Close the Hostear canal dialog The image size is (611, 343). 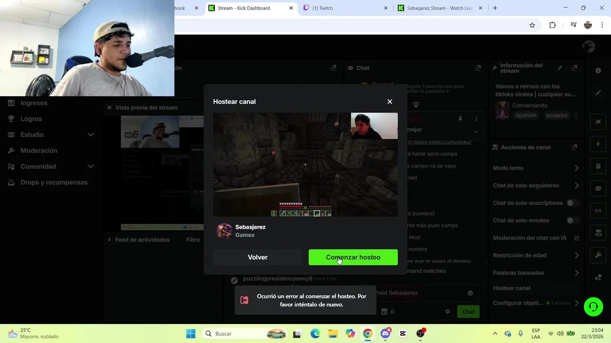tap(390, 101)
